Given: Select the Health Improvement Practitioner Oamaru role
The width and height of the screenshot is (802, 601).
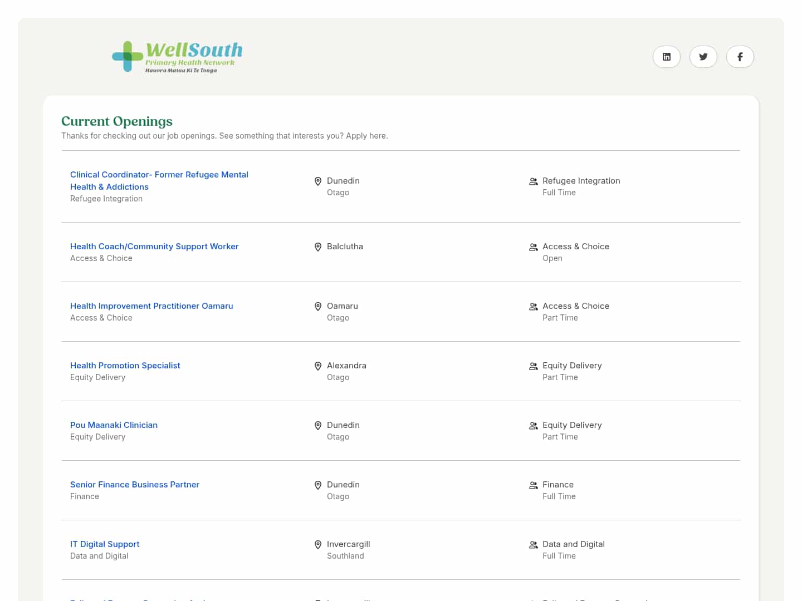Looking at the screenshot, I should tap(151, 306).
